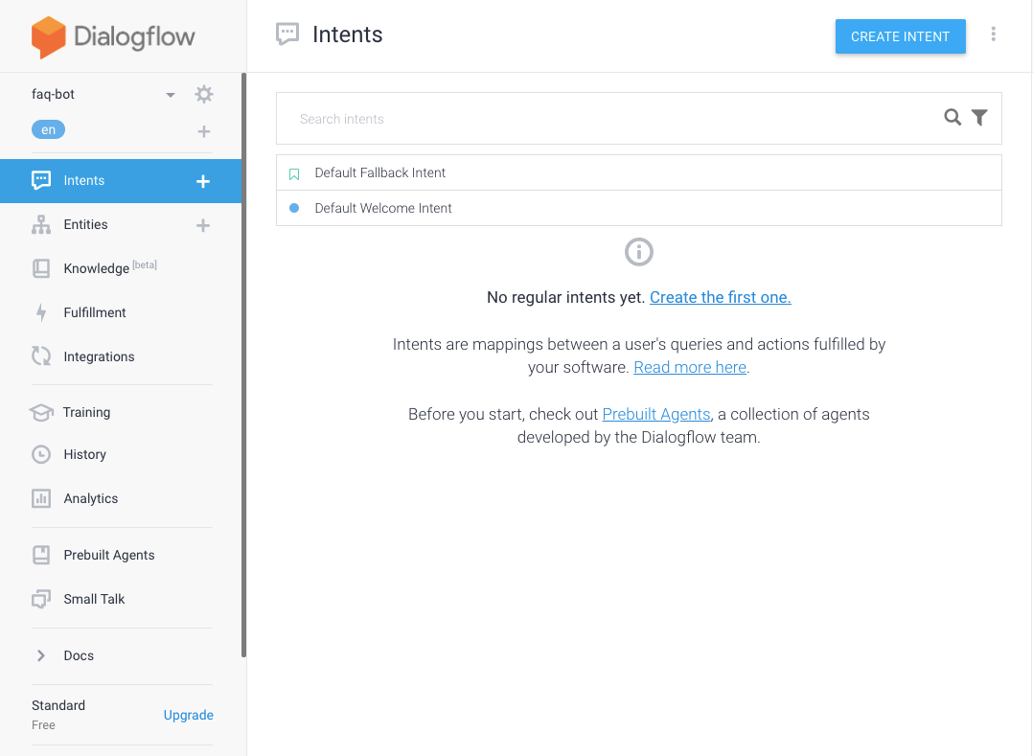Click the search magnifier icon
Image resolution: width=1033 pixels, height=756 pixels.
[x=952, y=117]
